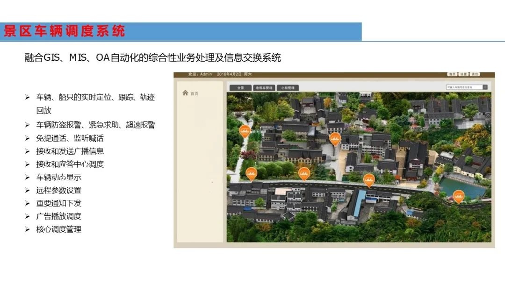The width and height of the screenshot is (505, 284).
Task: Click the leftmost cart marker along the main road
Action: click(251, 173)
